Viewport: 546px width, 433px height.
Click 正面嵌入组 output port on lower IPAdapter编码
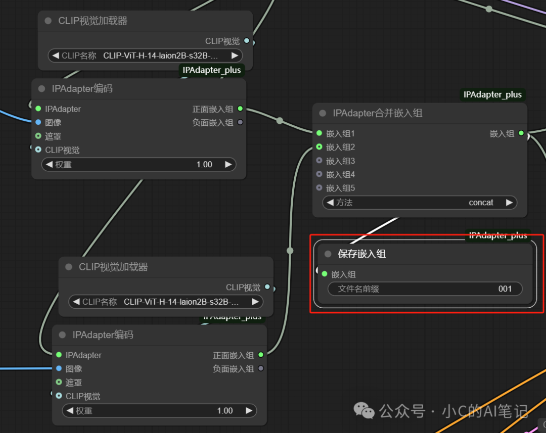(x=261, y=355)
